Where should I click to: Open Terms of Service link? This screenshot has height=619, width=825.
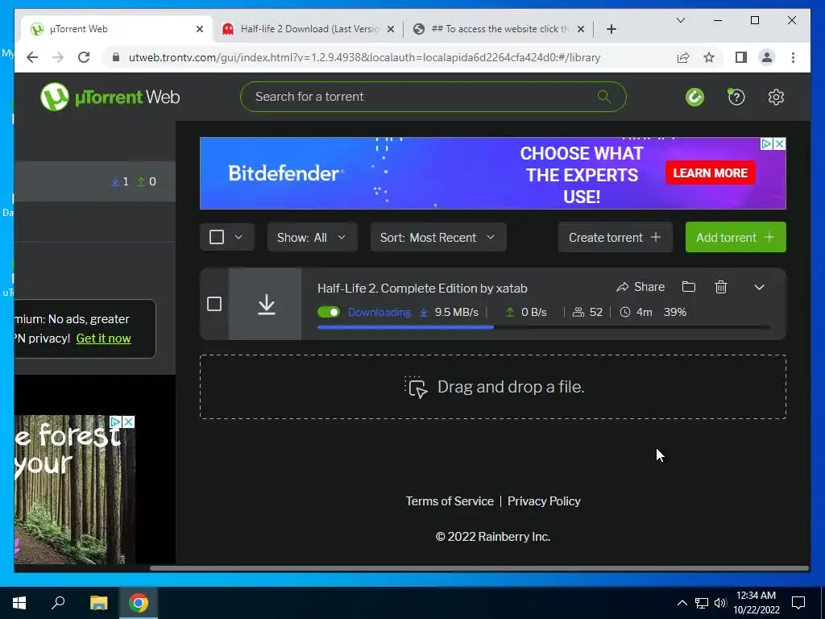450,501
